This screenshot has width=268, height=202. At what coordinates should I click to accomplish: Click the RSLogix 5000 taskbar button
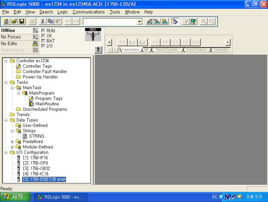click(60, 197)
